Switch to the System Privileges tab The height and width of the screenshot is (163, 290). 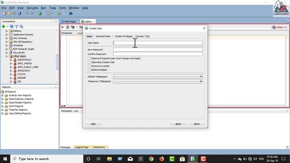click(x=124, y=36)
